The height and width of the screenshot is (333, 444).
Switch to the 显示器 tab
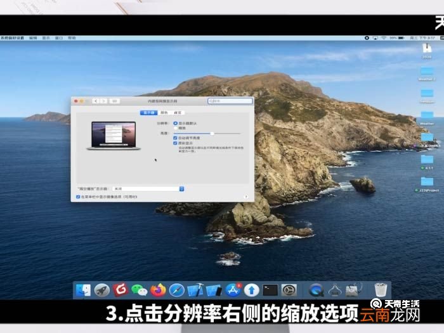click(x=148, y=113)
